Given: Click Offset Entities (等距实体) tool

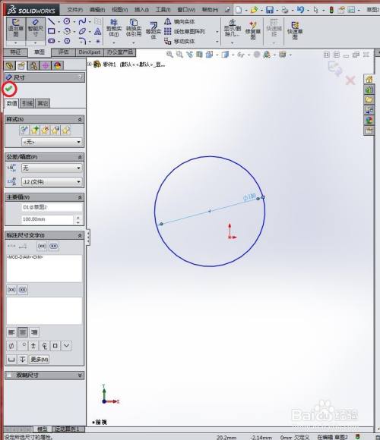Looking at the screenshot, I should [x=154, y=30].
